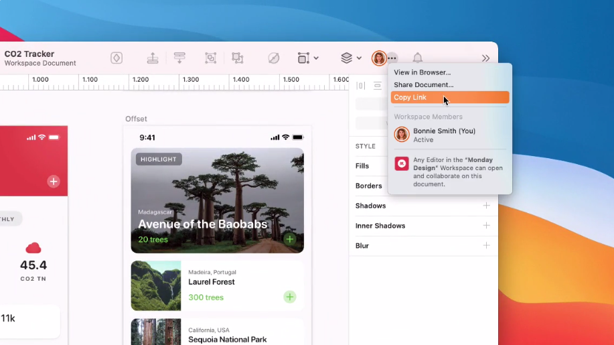
Task: Click the Backward (send backward) toolbar icon
Action: tap(179, 58)
